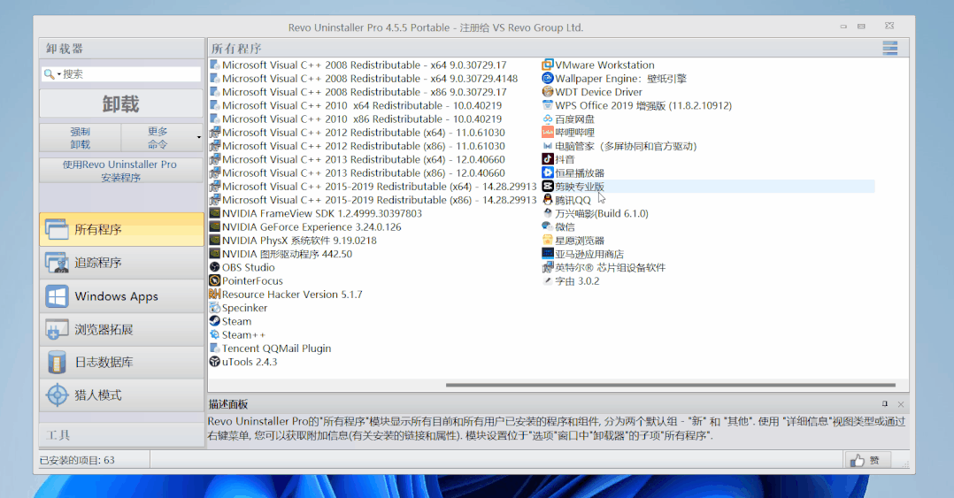The width and height of the screenshot is (954, 498).
Task: Select the 剪映专业版 icon
Action: click(x=548, y=186)
